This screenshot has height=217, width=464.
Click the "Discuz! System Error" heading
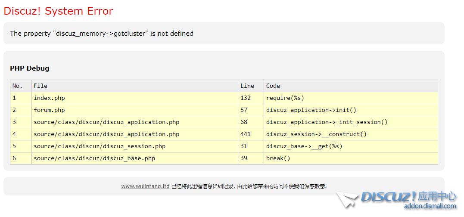[x=58, y=11]
